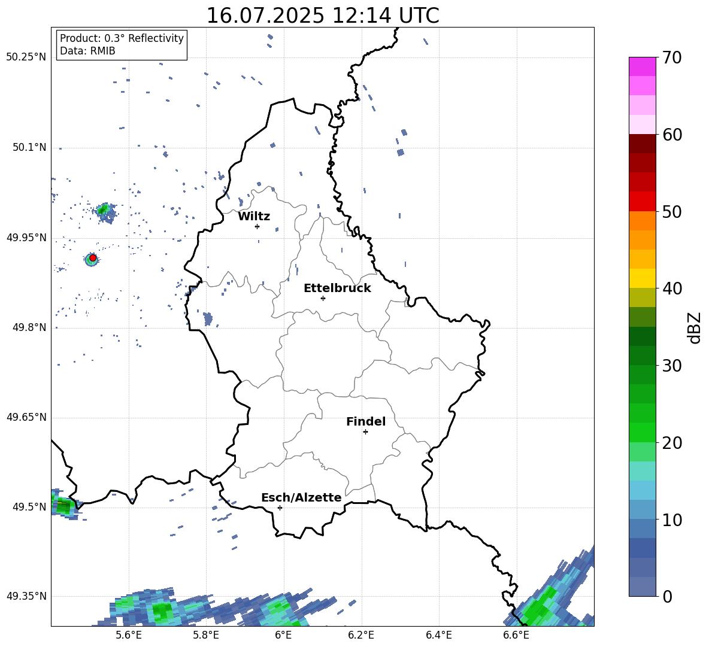Click the 20 tick on colorbar

[x=672, y=442]
